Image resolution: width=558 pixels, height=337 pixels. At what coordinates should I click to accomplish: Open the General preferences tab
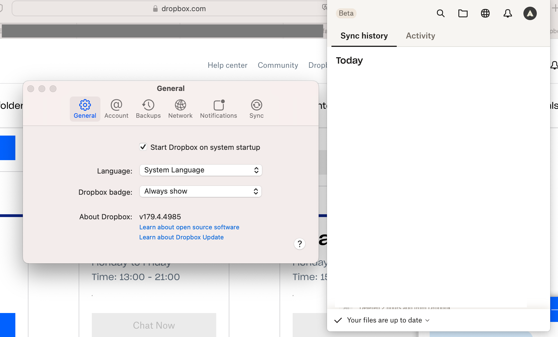[x=85, y=109]
